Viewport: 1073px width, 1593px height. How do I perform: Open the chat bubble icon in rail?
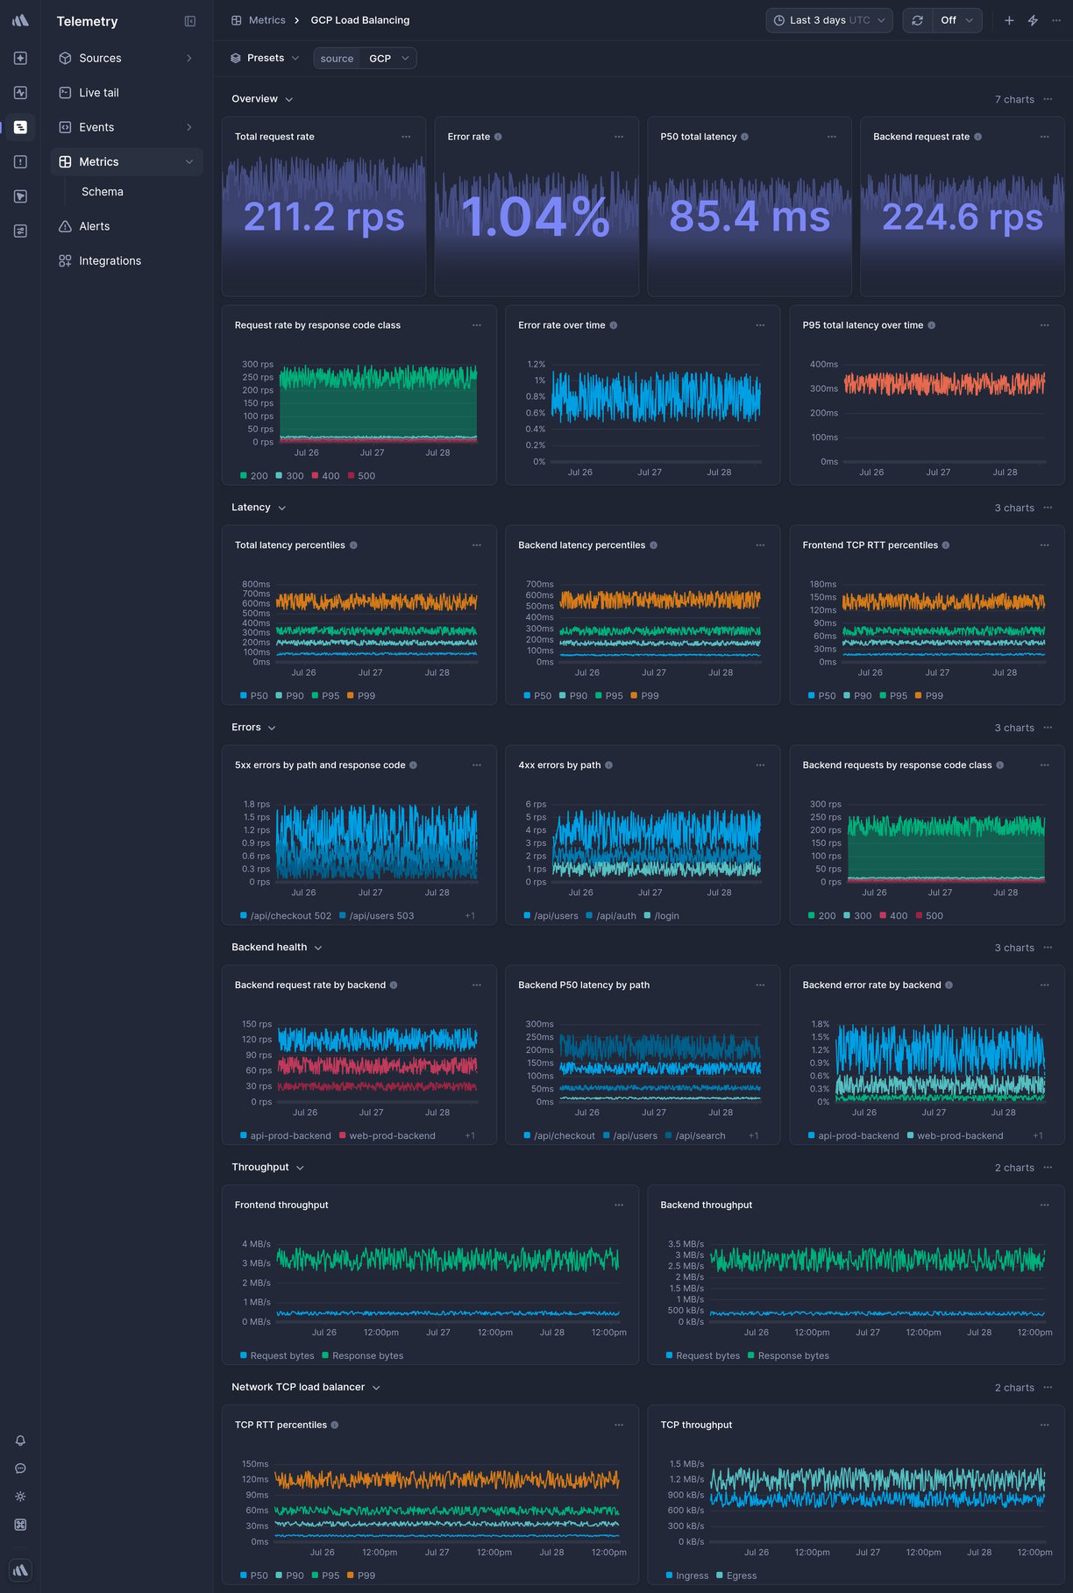[x=20, y=1469]
